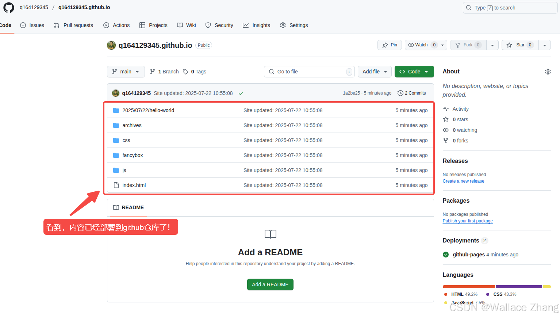This screenshot has width=560, height=317.
Task: Open the index.html file
Action: (x=134, y=185)
